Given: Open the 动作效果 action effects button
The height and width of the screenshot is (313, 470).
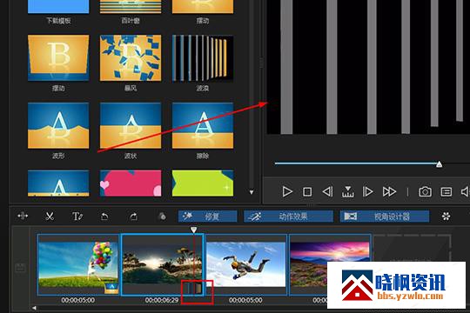Looking at the screenshot, I should click(x=288, y=216).
